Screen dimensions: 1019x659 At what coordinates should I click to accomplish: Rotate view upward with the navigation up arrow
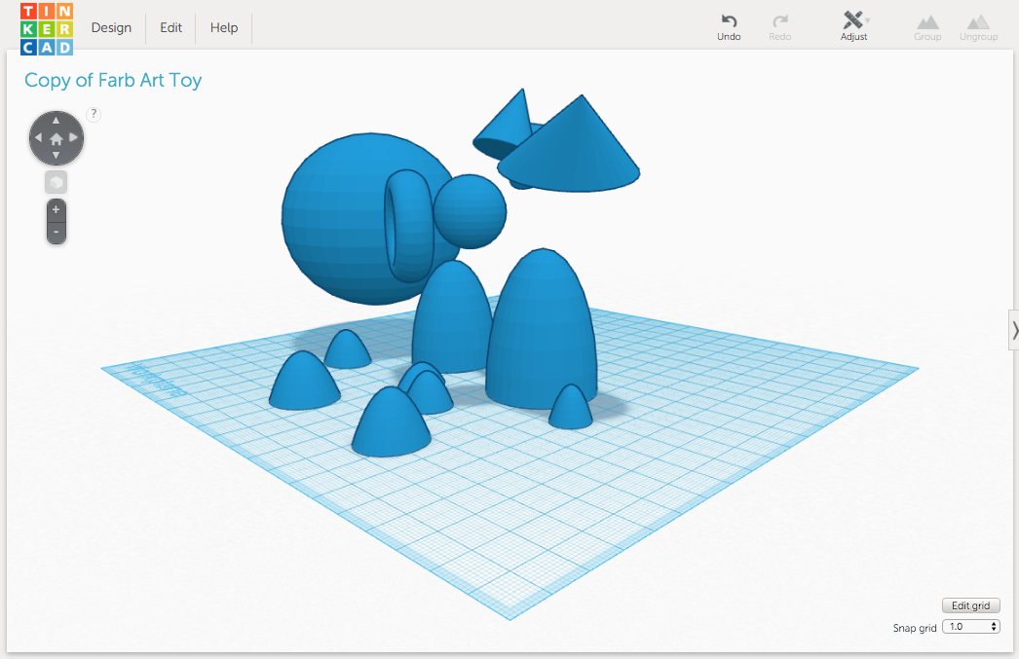(x=56, y=119)
